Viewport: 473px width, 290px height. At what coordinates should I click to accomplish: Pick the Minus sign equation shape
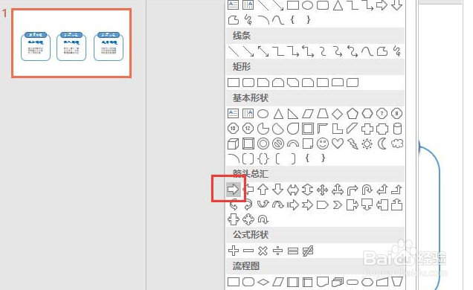click(x=248, y=251)
